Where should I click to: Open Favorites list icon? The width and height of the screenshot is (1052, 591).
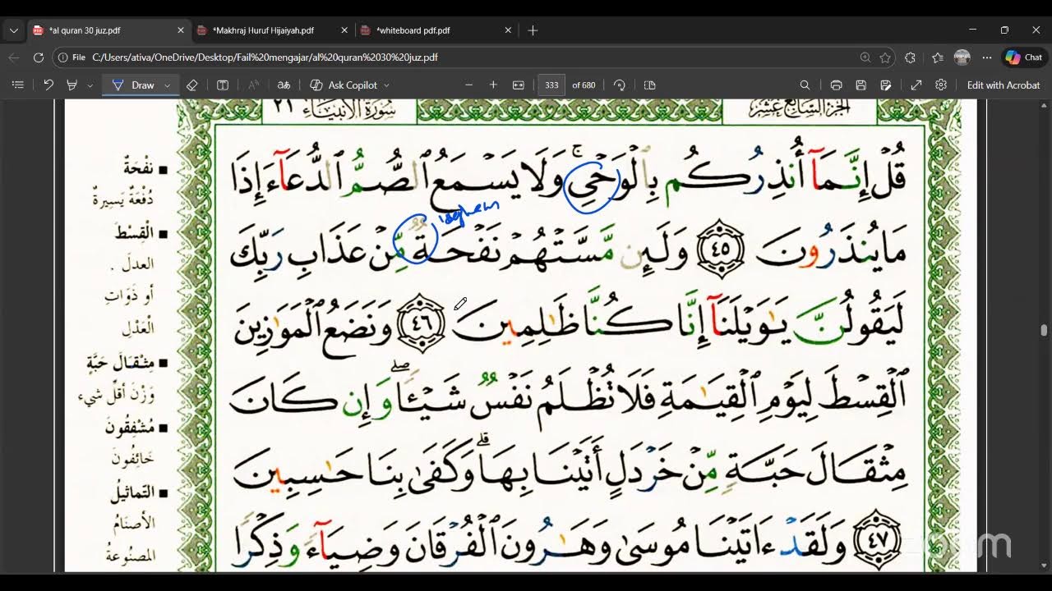(938, 57)
